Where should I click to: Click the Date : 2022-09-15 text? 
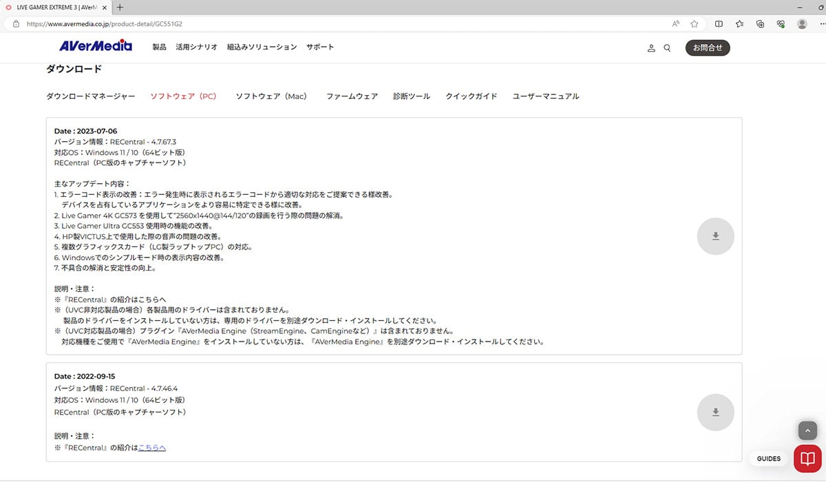tap(86, 376)
